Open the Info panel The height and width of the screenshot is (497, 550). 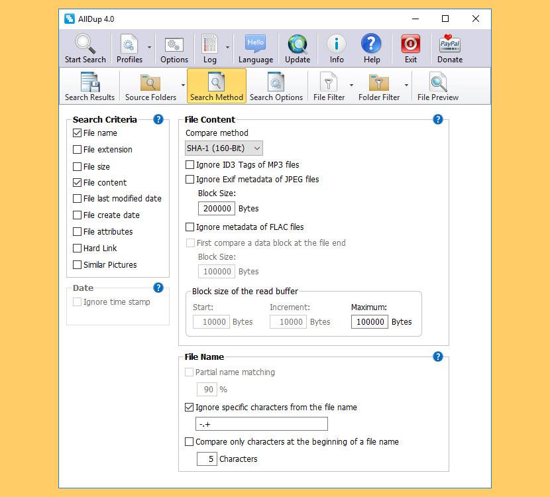[336, 48]
